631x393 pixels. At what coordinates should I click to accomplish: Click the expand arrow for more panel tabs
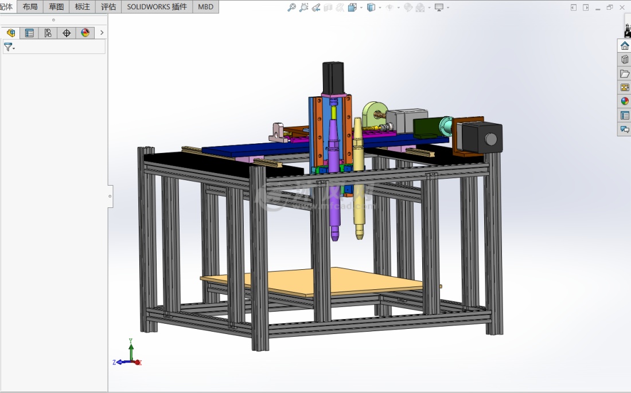click(102, 33)
